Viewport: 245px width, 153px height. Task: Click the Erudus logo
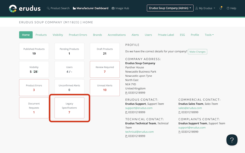(x=25, y=8)
